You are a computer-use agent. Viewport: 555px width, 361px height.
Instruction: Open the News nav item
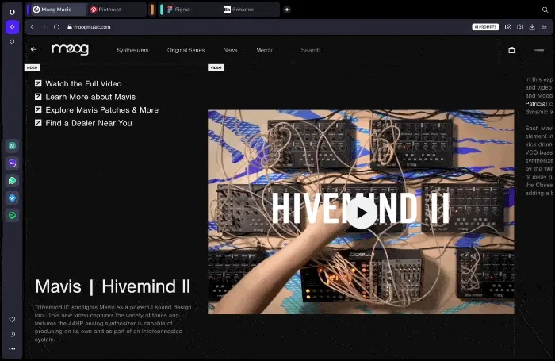coord(230,50)
